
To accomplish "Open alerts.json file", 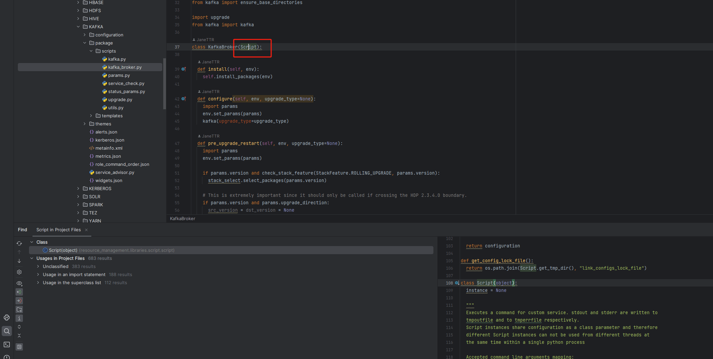I will pyautogui.click(x=103, y=132).
